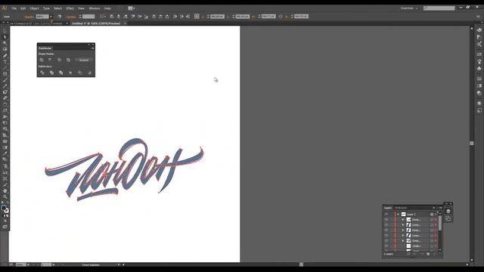Viewport: 484px width, 272px height.
Task: Open the Essentials workspace dropdown
Action: 409,8
